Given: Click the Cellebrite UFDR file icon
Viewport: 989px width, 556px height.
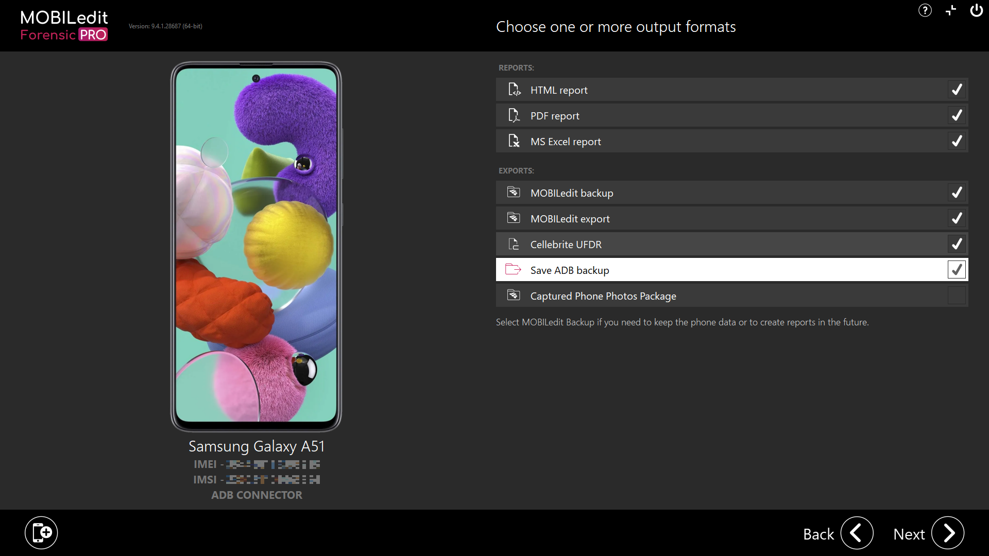Looking at the screenshot, I should (513, 244).
